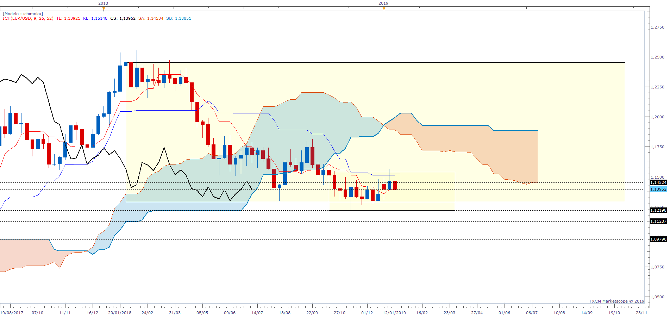
Task: Click the 20/01/2018 date on the time axis
Action: [120, 313]
